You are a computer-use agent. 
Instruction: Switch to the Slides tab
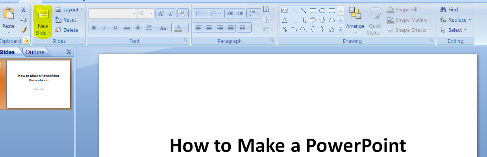pos(7,52)
